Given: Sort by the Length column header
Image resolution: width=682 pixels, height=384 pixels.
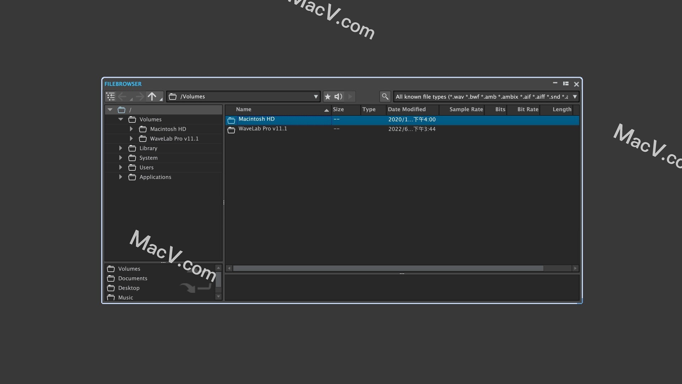Looking at the screenshot, I should pos(557,110).
